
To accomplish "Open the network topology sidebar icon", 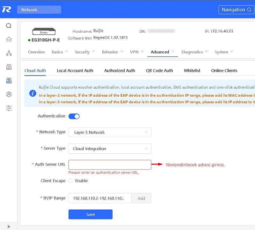I will (9, 53).
